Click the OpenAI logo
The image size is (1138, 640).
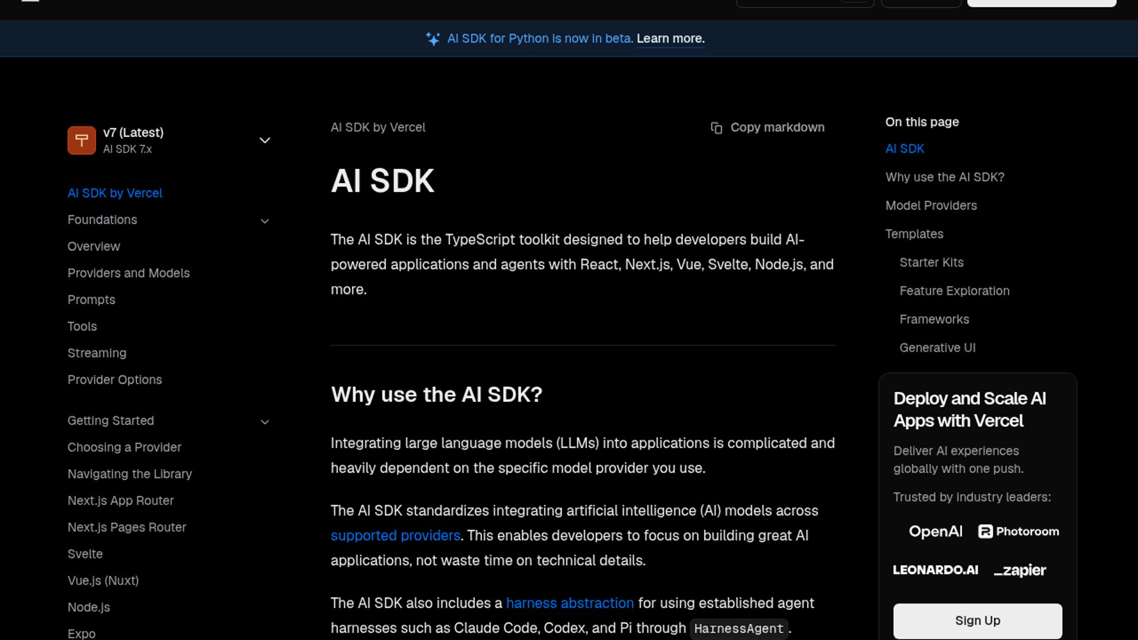[935, 532]
